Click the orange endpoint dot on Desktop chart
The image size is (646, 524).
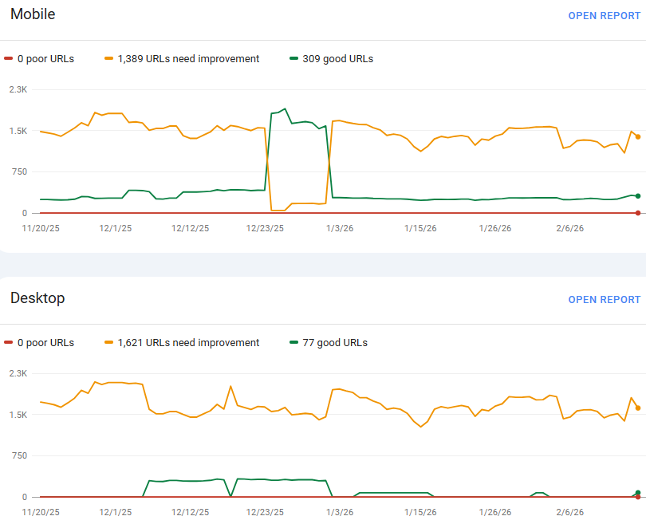[638, 408]
